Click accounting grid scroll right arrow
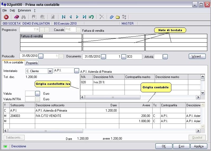This screenshot has height=151, width=211. [198, 131]
